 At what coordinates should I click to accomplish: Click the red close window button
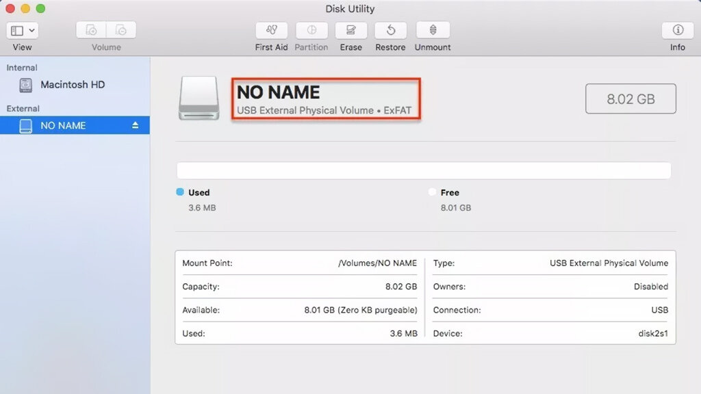tap(10, 8)
